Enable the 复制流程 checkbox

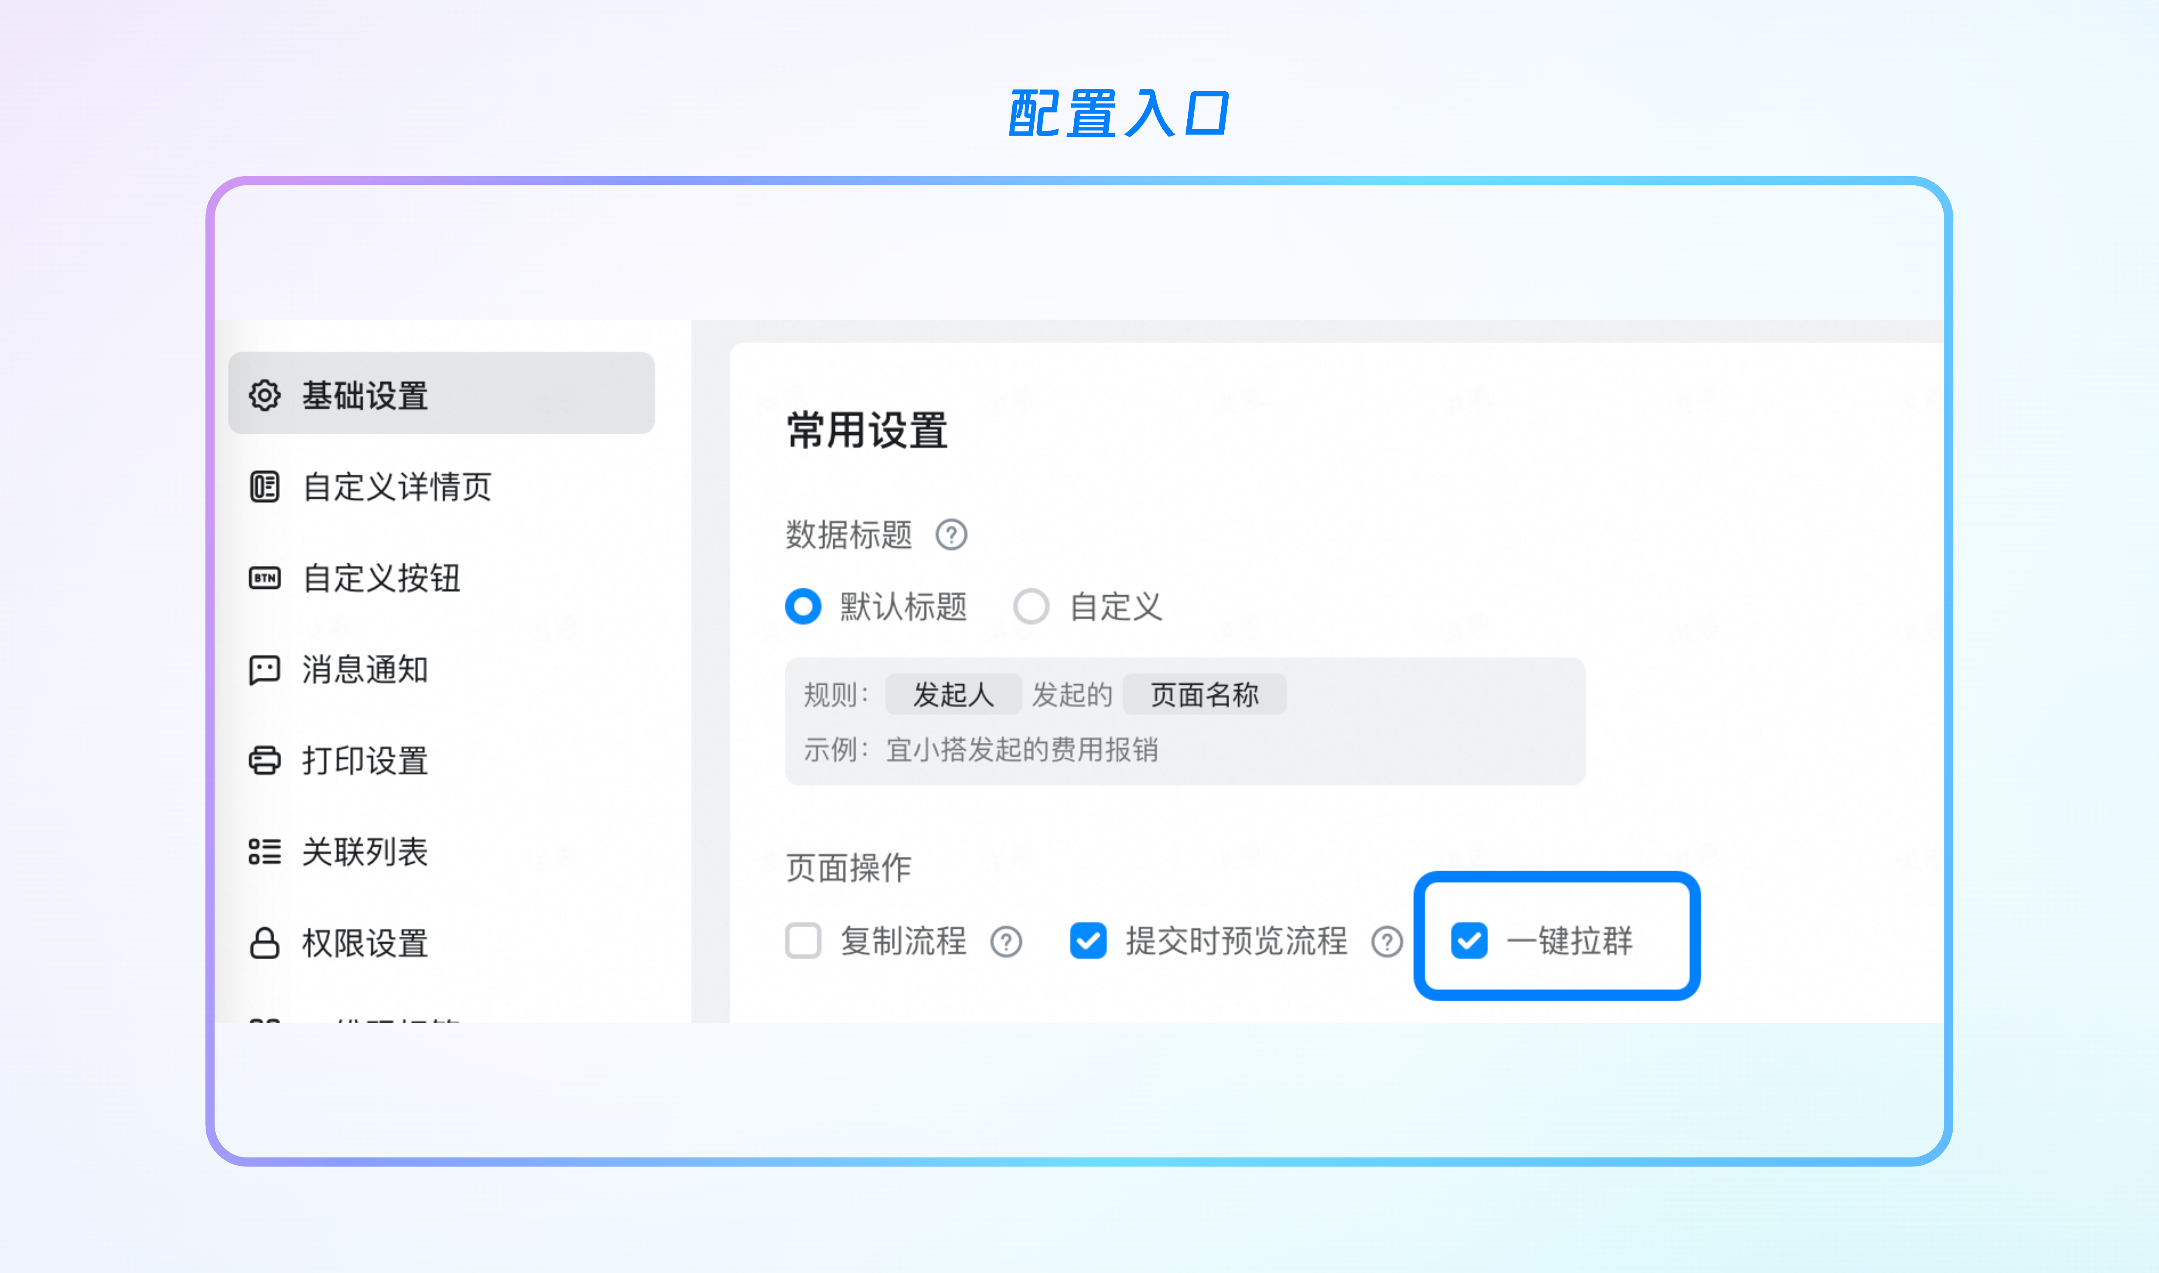(x=803, y=941)
